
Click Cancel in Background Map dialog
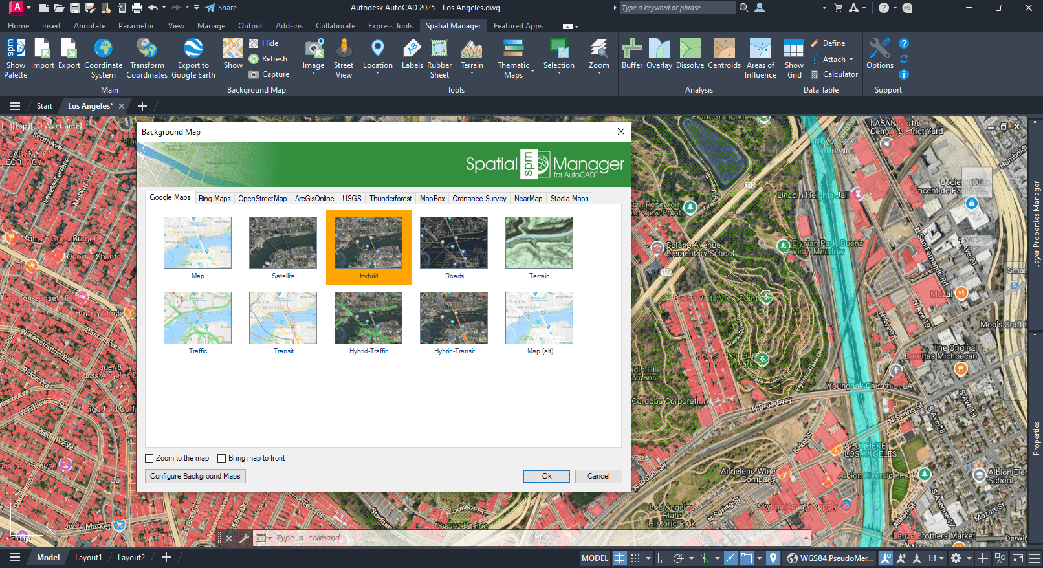pos(598,476)
